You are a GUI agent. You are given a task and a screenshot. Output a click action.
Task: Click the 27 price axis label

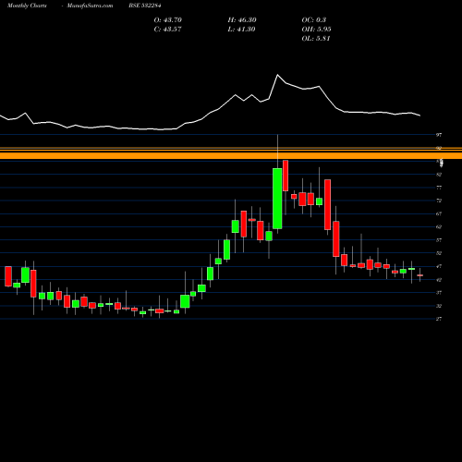point(439,319)
